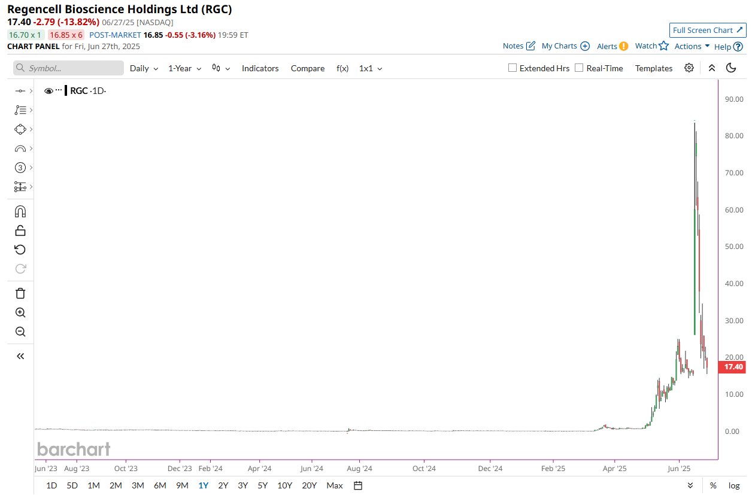Open the Indicators menu
Viewport: 752px width, 495px height.
pyautogui.click(x=260, y=68)
